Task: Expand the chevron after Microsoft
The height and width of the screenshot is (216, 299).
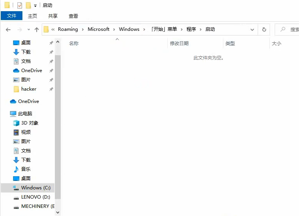Action: pos(114,30)
